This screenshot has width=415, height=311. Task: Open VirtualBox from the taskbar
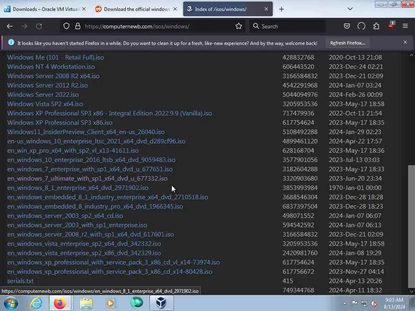pos(161,303)
